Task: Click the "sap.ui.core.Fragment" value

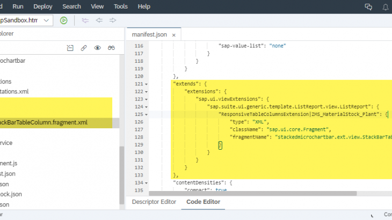Action: [297, 130]
